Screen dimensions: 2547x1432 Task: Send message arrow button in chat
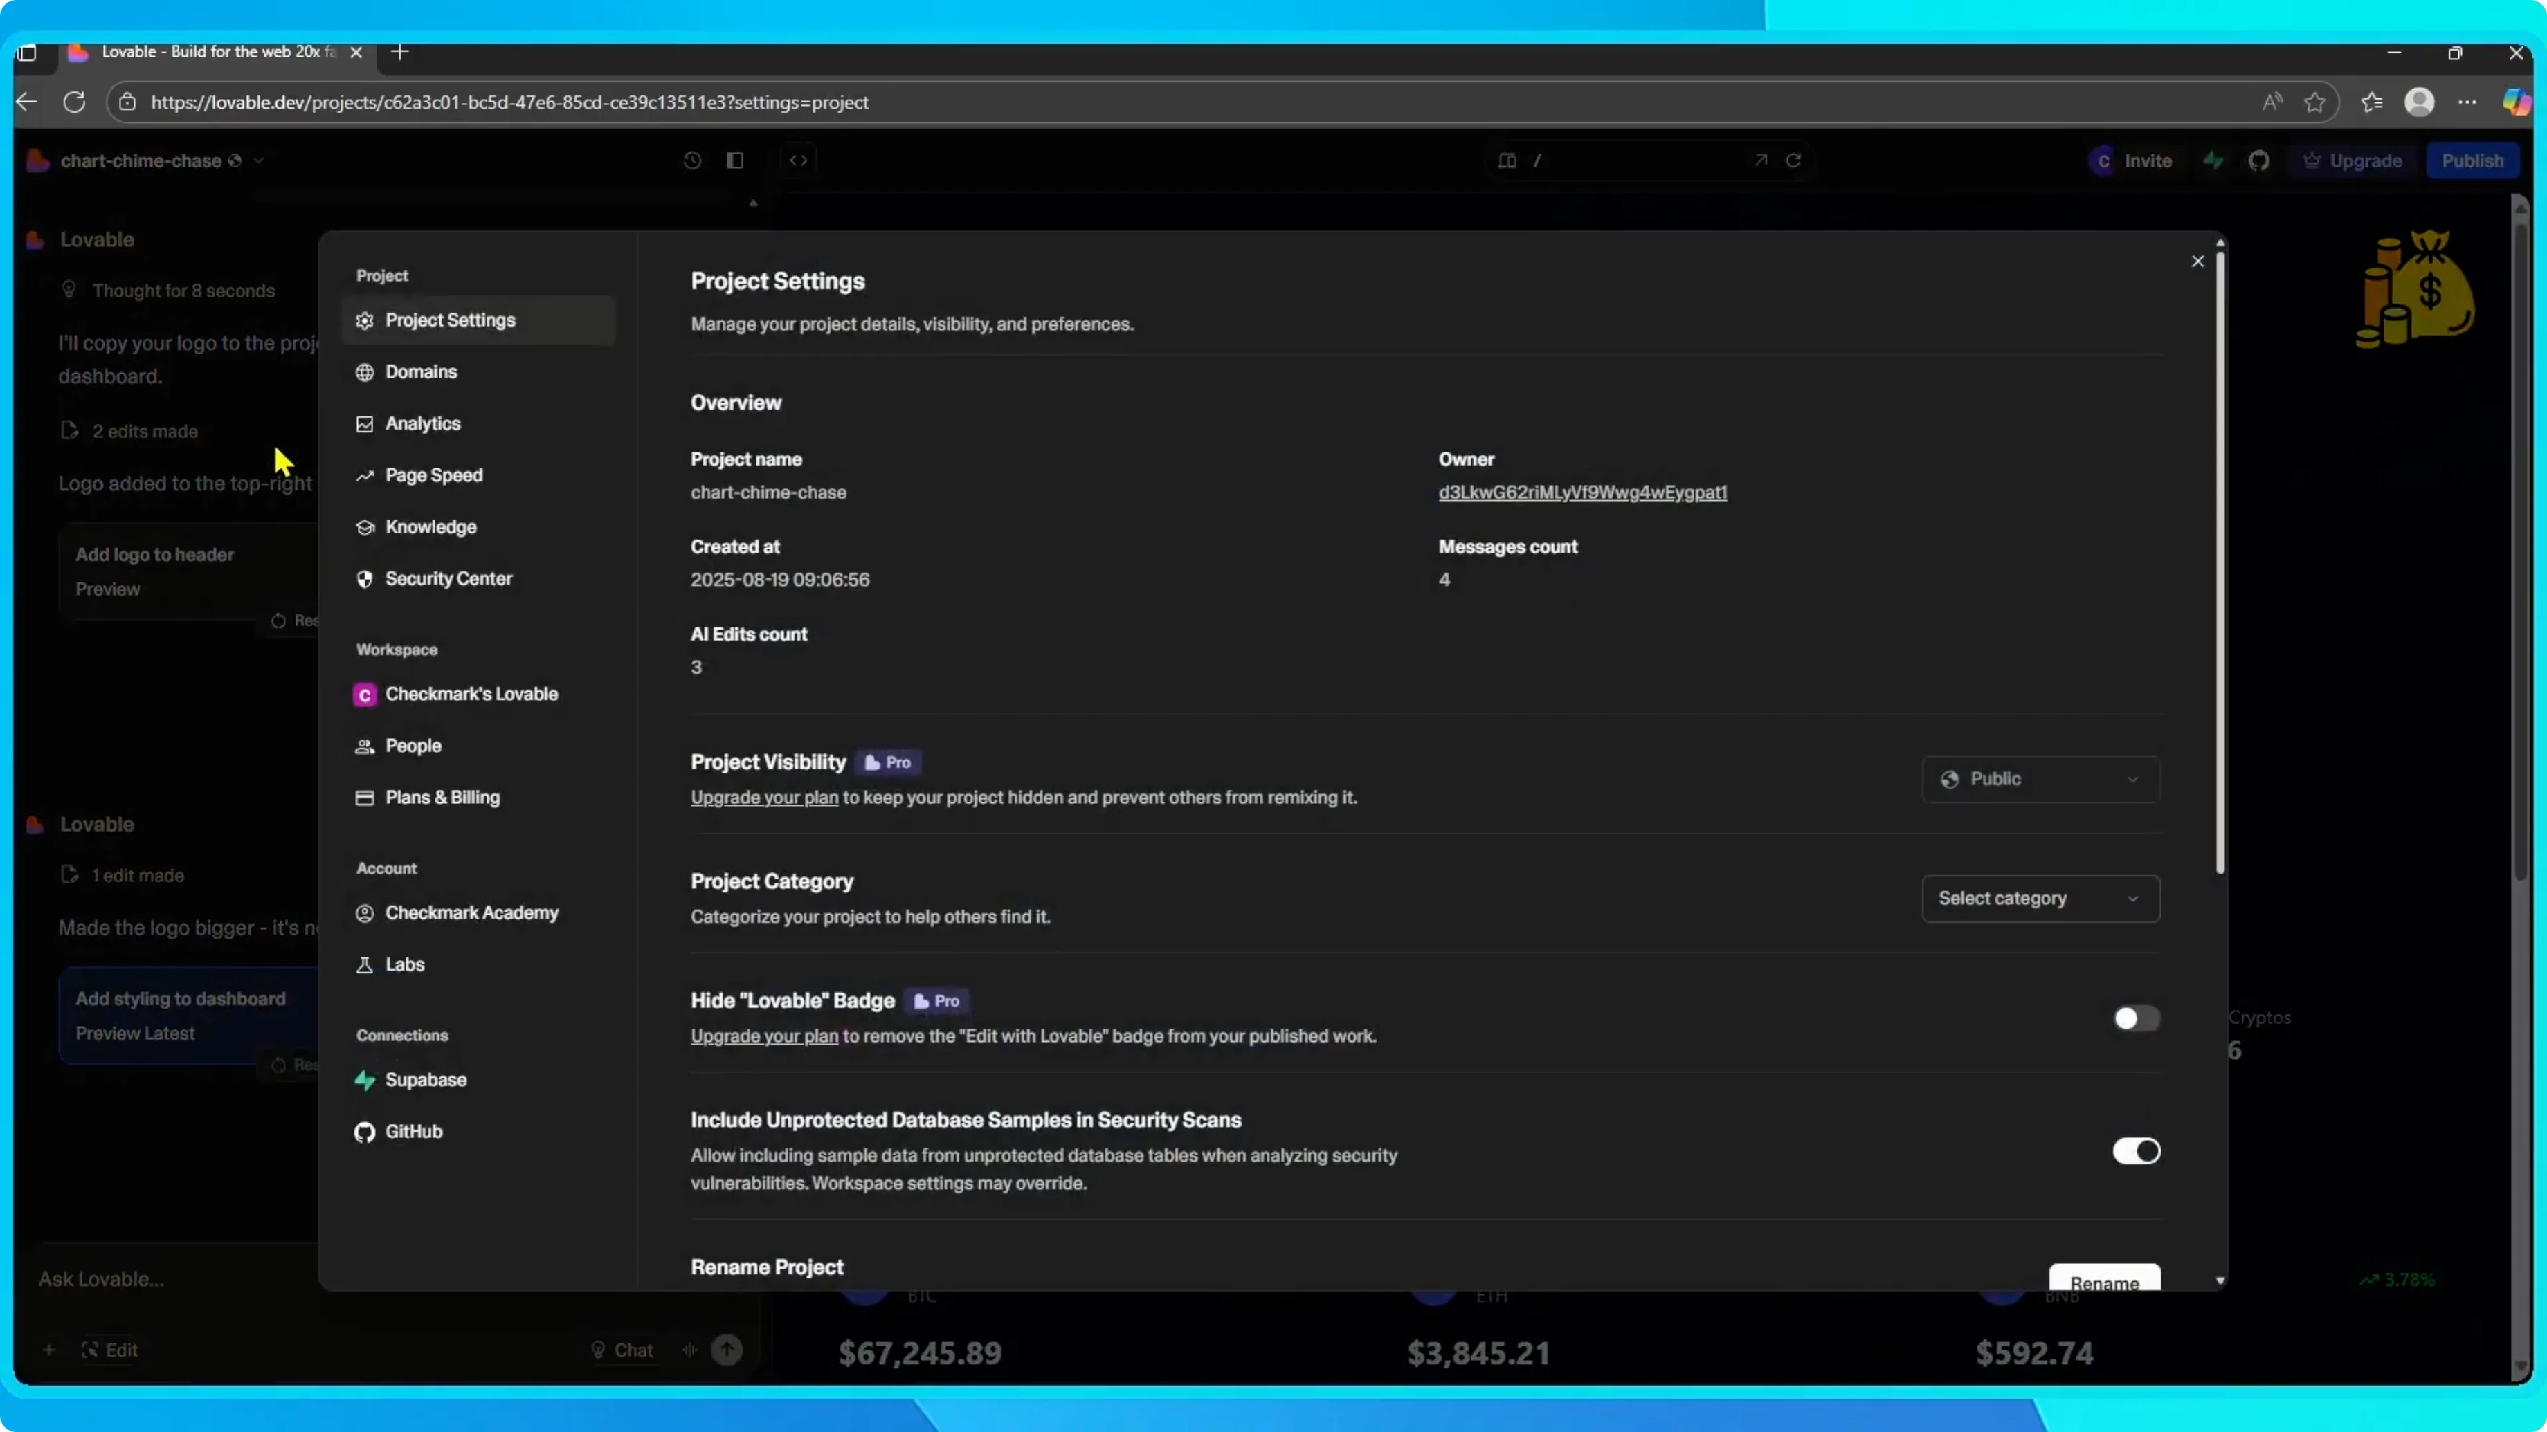click(727, 1350)
